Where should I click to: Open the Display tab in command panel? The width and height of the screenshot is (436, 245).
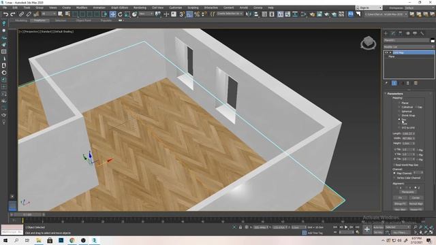[415, 33]
